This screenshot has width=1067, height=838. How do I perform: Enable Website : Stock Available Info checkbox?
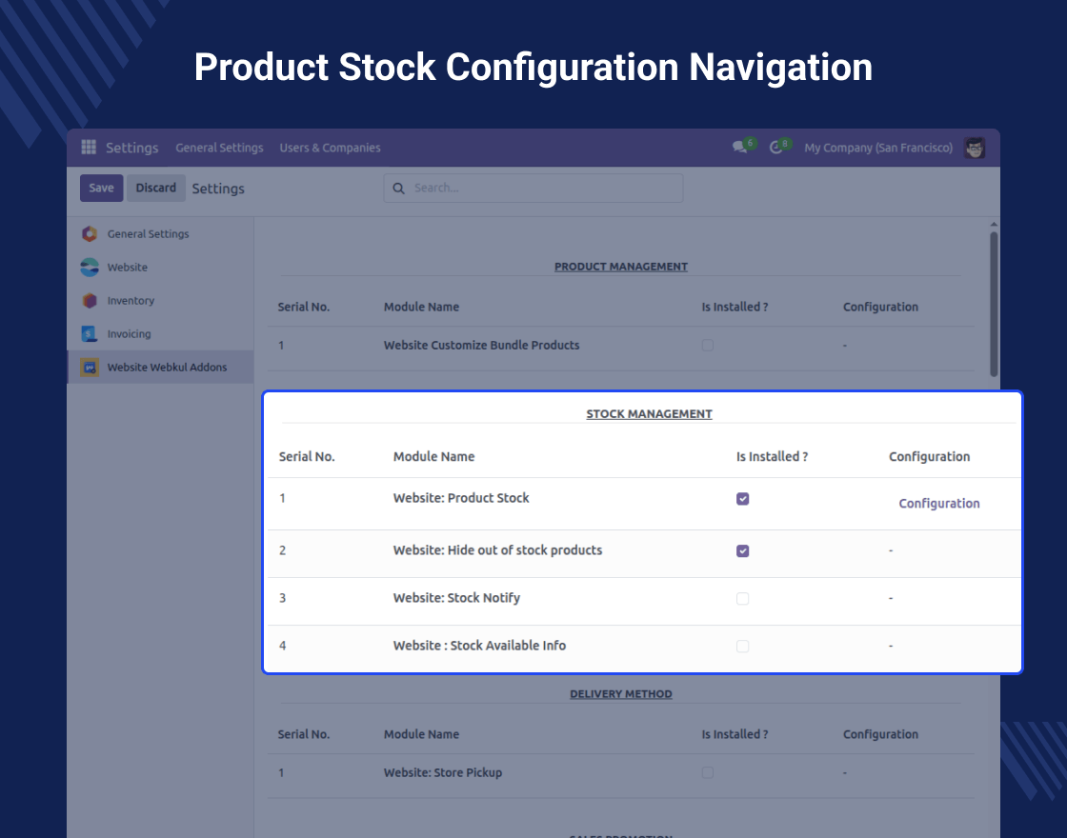click(x=742, y=647)
